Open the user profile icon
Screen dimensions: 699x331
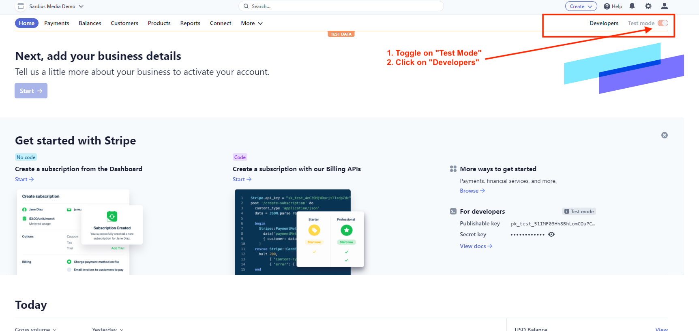point(665,6)
